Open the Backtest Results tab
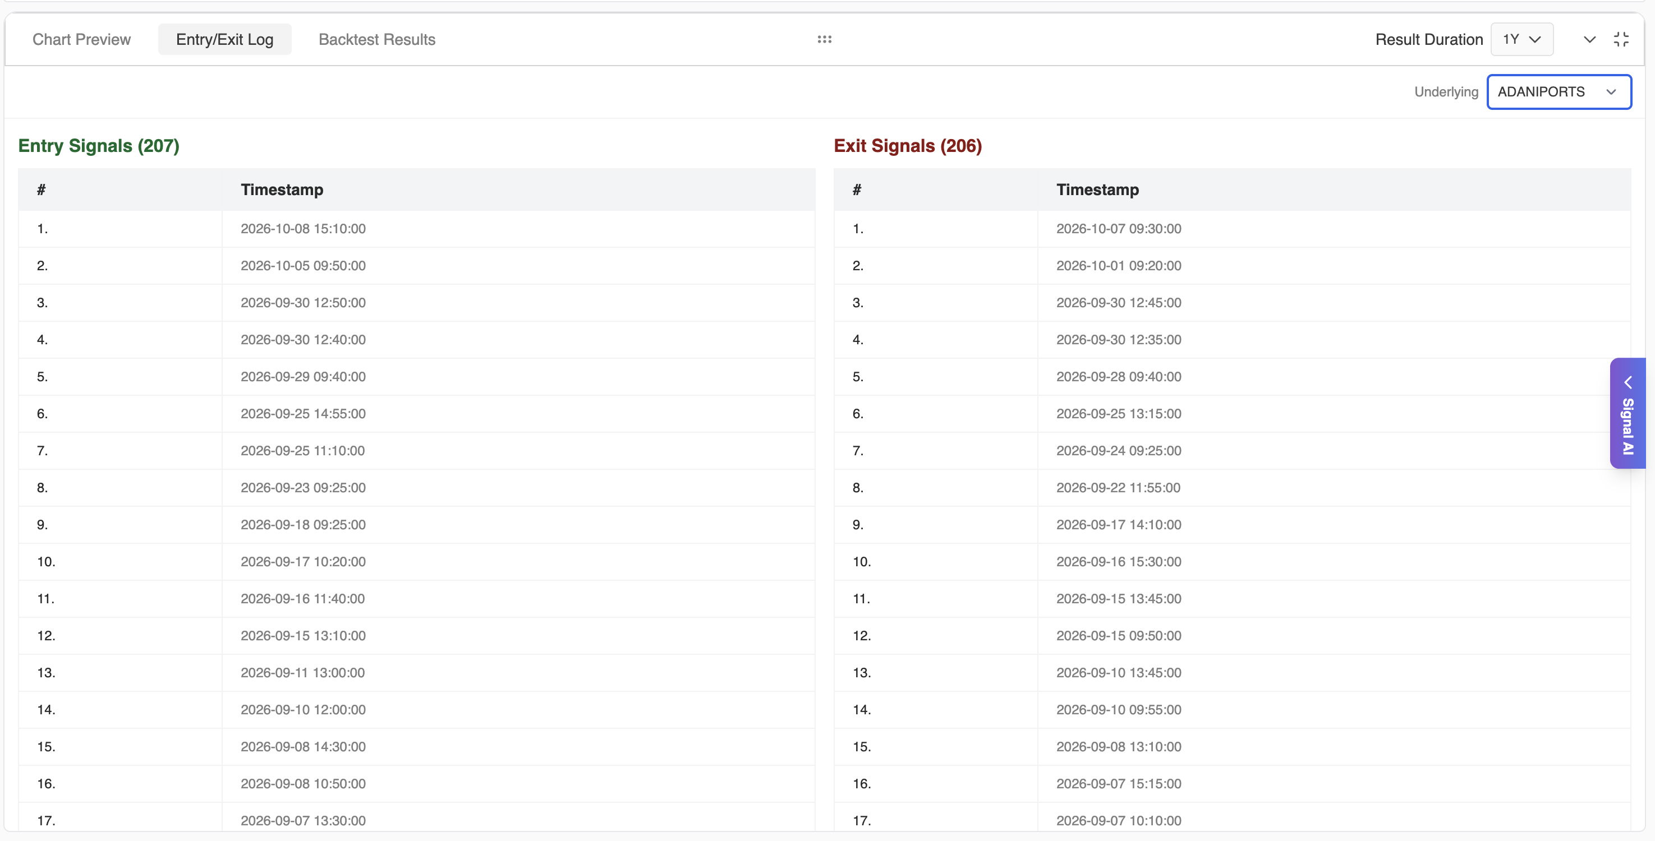This screenshot has width=1655, height=841. point(377,39)
